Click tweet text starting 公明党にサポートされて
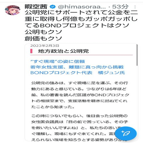The image size is (143, 143). click(81, 19)
